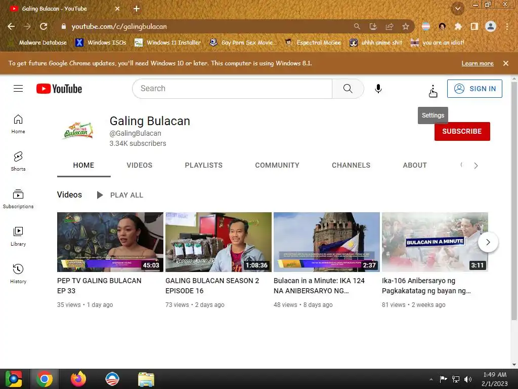Image resolution: width=518 pixels, height=389 pixels.
Task: Start voice search with microphone icon
Action: [378, 89]
